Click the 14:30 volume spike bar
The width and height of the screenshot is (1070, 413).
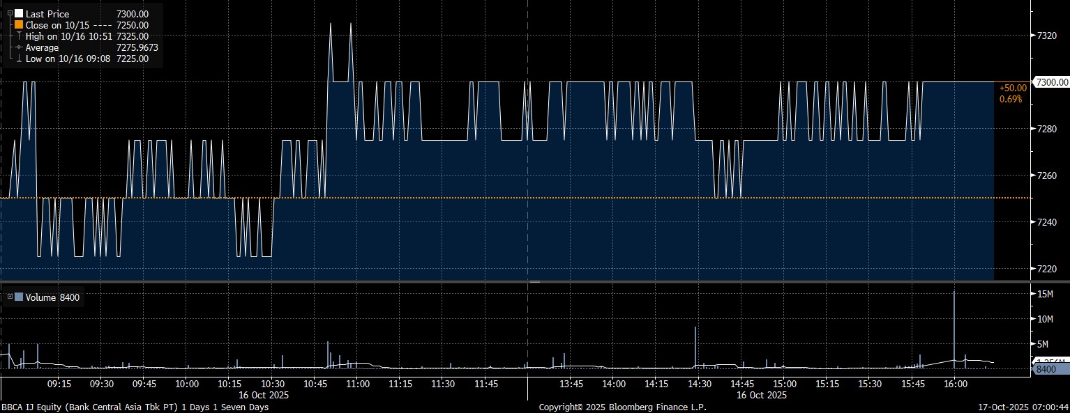click(x=695, y=346)
